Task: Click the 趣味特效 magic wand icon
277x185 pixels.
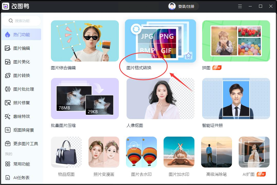Action: click(x=8, y=117)
